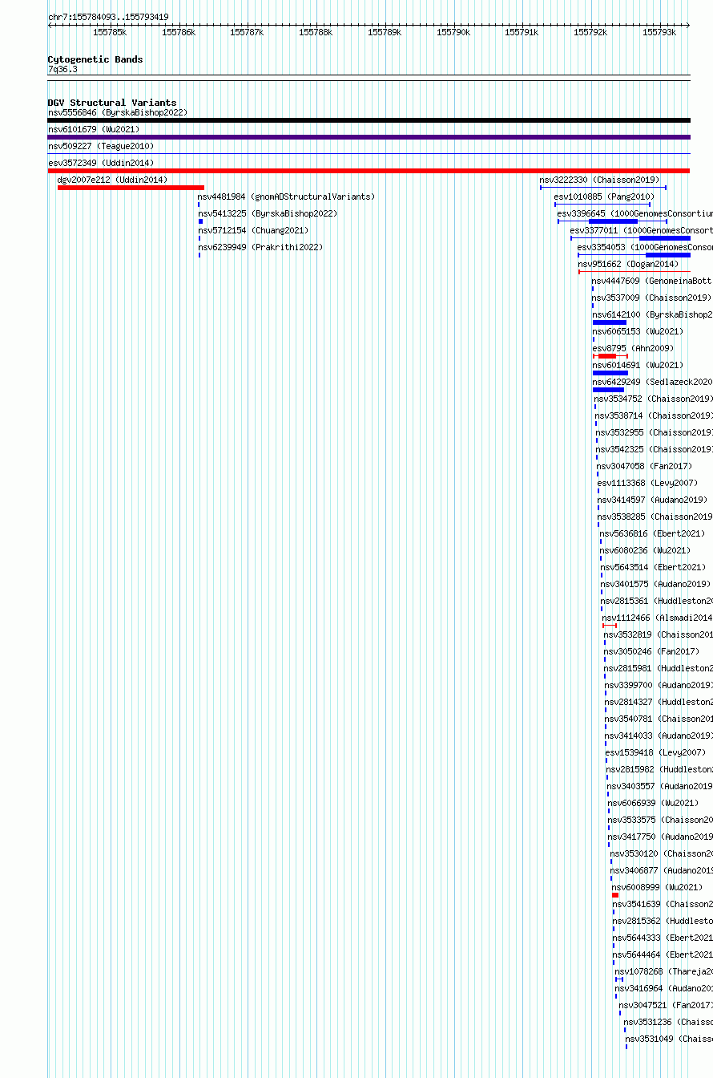Viewport: 713px width, 1078px height.
Task: Select the purple nsv6101679 variant bar
Action: (369, 137)
